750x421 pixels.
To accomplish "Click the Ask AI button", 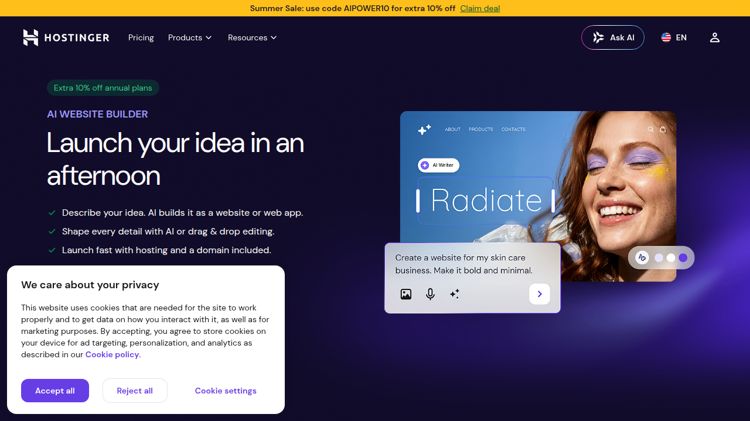I will point(613,37).
